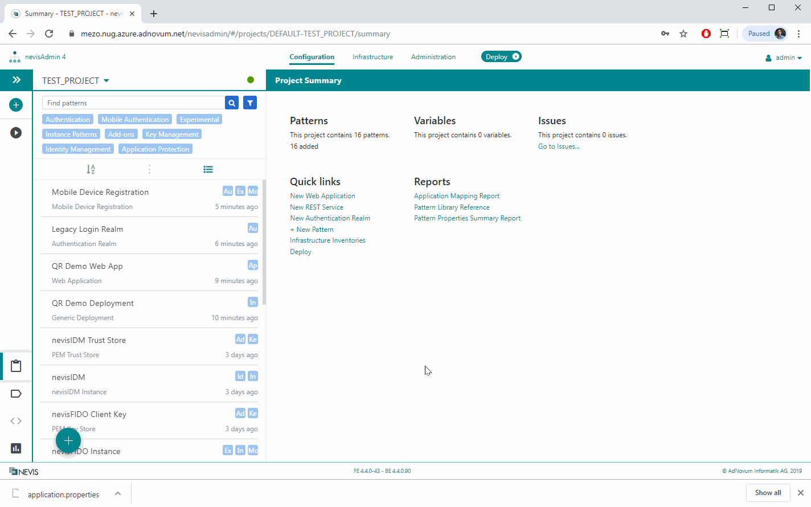The image size is (811, 507).
Task: Click the + New Pattern quick link
Action: click(312, 230)
